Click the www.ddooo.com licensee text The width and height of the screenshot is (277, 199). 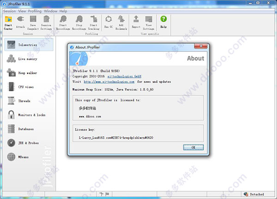point(90,117)
